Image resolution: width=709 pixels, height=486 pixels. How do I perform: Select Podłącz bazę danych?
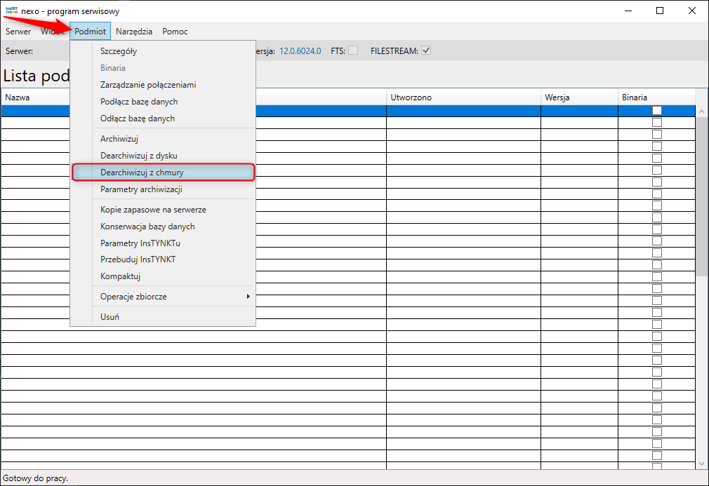(164, 102)
